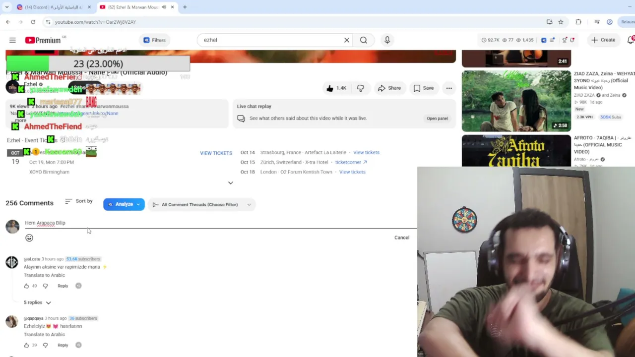Reload the YouTube page
The height and width of the screenshot is (357, 635).
point(33,22)
